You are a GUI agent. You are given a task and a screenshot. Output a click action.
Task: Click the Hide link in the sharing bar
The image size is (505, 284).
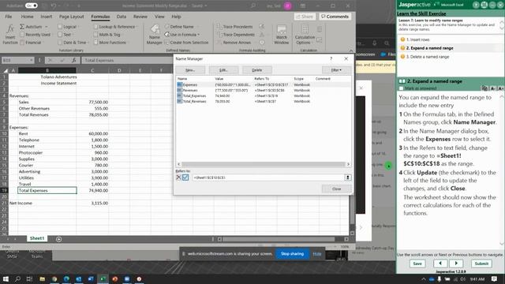pyautogui.click(x=317, y=254)
